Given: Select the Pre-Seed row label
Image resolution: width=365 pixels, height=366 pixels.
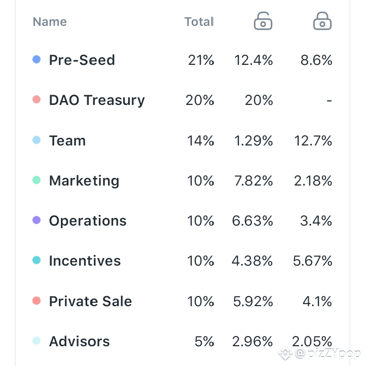Looking at the screenshot, I should 82,60.
